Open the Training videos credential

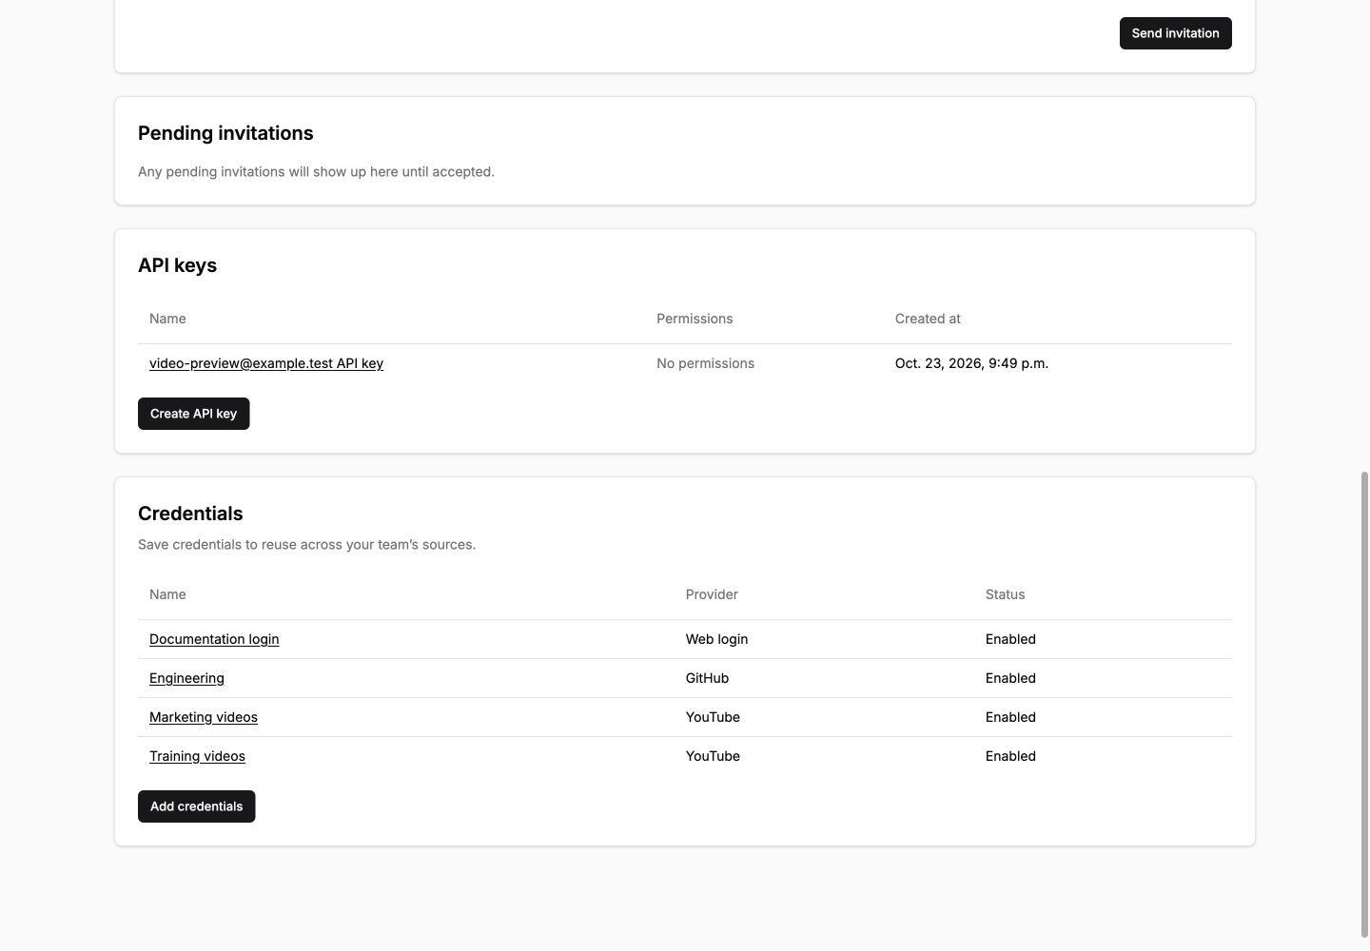click(x=197, y=756)
